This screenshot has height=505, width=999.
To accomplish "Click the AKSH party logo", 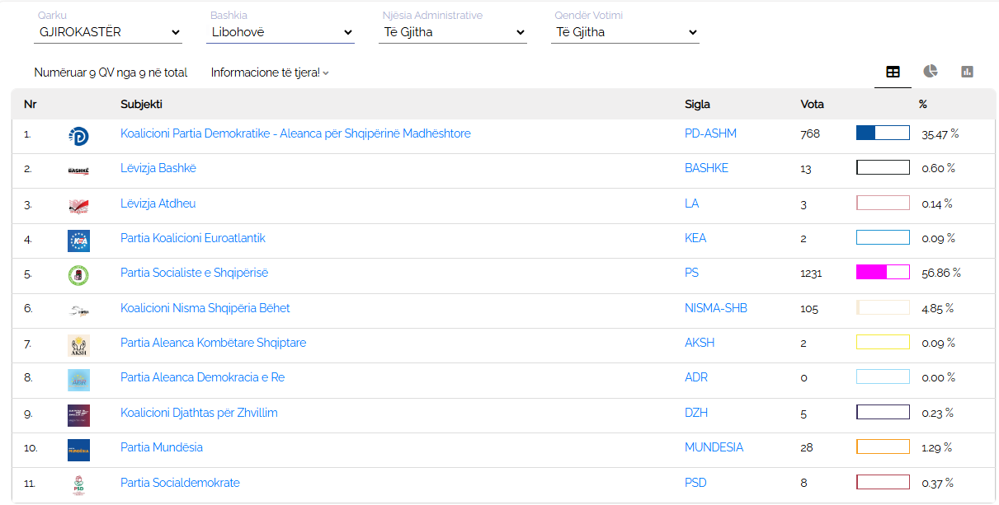I will click(78, 345).
